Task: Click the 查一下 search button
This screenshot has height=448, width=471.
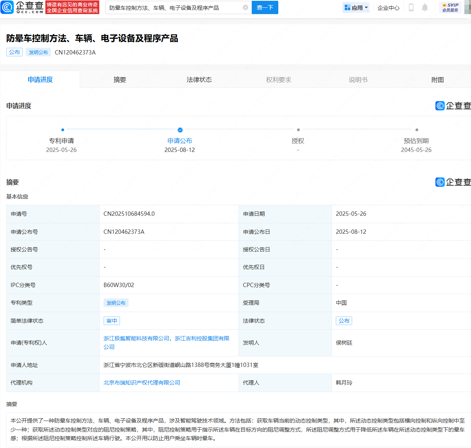Action: 265,7
